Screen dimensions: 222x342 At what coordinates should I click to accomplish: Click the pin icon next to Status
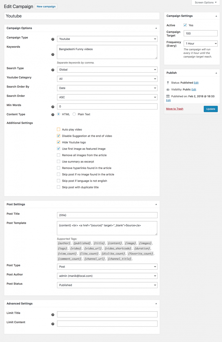(x=168, y=83)
